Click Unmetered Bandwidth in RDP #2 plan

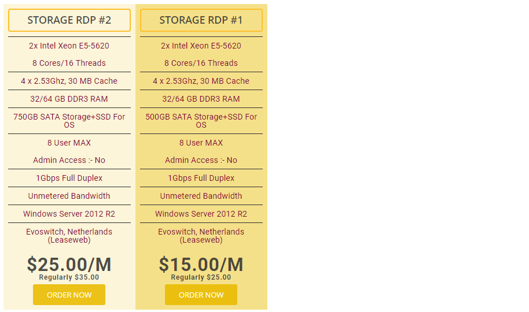pyautogui.click(x=69, y=196)
